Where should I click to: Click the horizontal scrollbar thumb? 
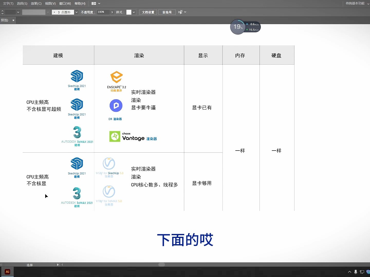coord(162,264)
